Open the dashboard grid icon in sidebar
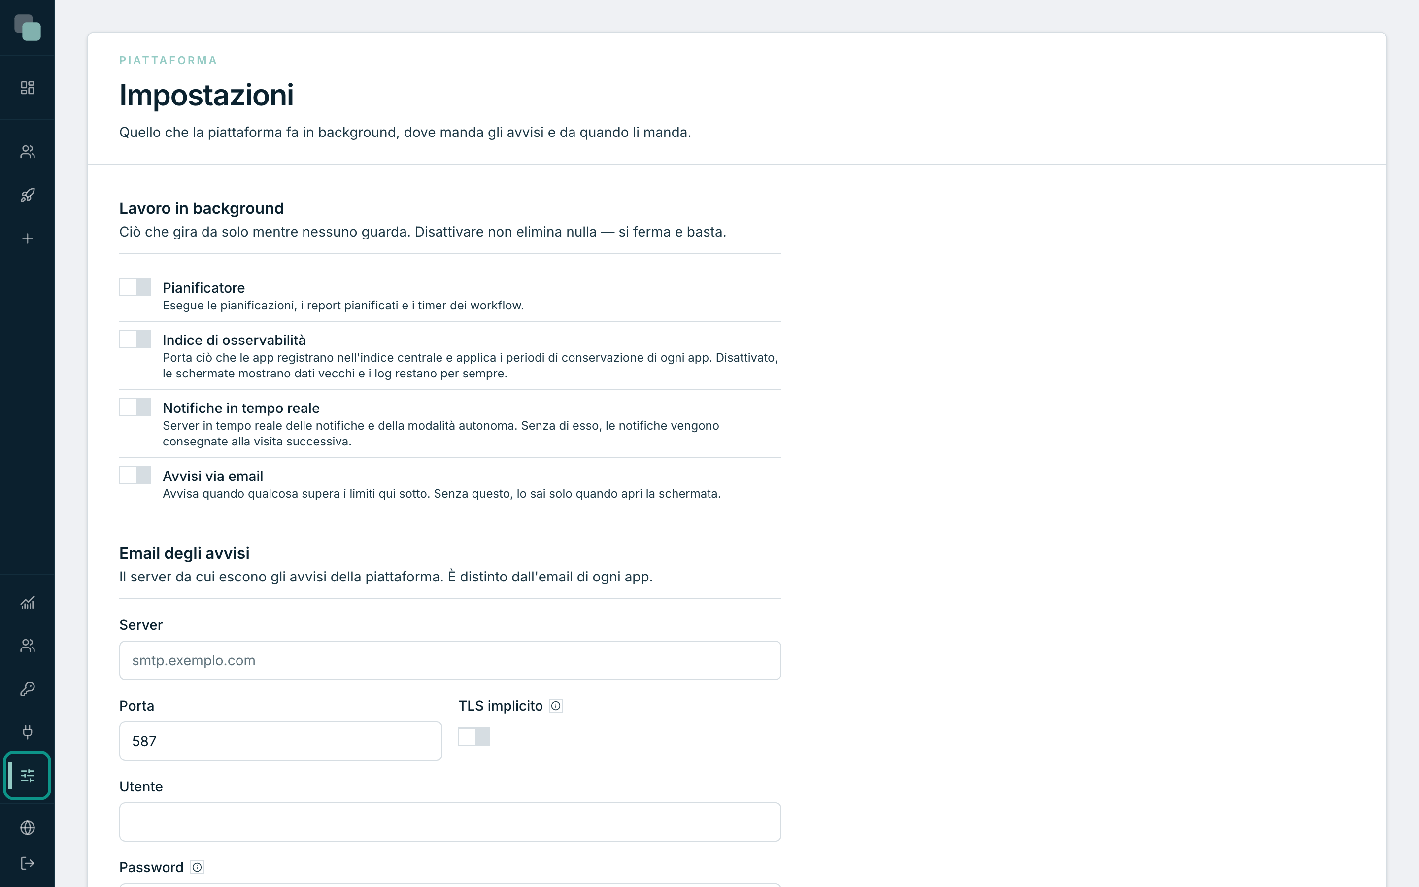 [28, 88]
